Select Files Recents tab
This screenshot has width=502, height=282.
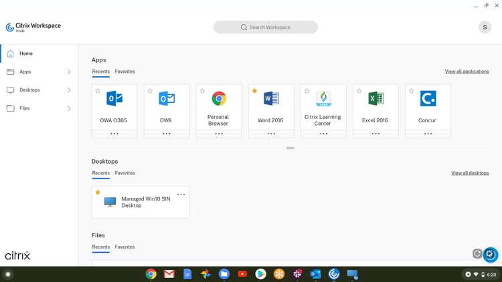101,247
